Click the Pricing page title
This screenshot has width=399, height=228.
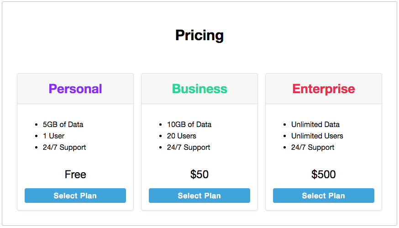pyautogui.click(x=199, y=36)
